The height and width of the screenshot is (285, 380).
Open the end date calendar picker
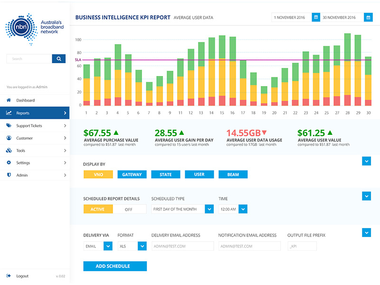(368, 18)
